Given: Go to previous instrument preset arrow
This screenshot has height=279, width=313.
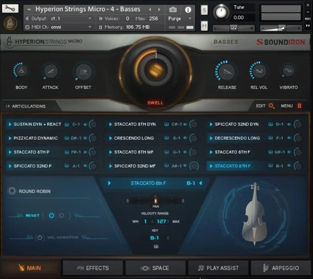Looking at the screenshot, I should click(150, 10).
